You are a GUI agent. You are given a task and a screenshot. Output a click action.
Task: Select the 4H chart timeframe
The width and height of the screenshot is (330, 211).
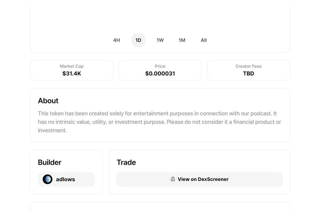click(x=116, y=40)
